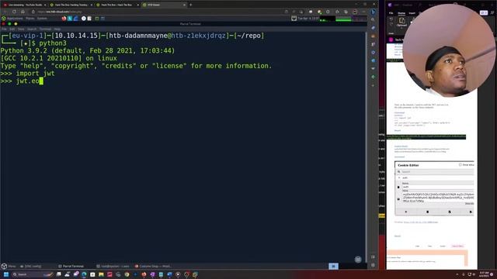Open the OneNote File tab

(x=391, y=13)
